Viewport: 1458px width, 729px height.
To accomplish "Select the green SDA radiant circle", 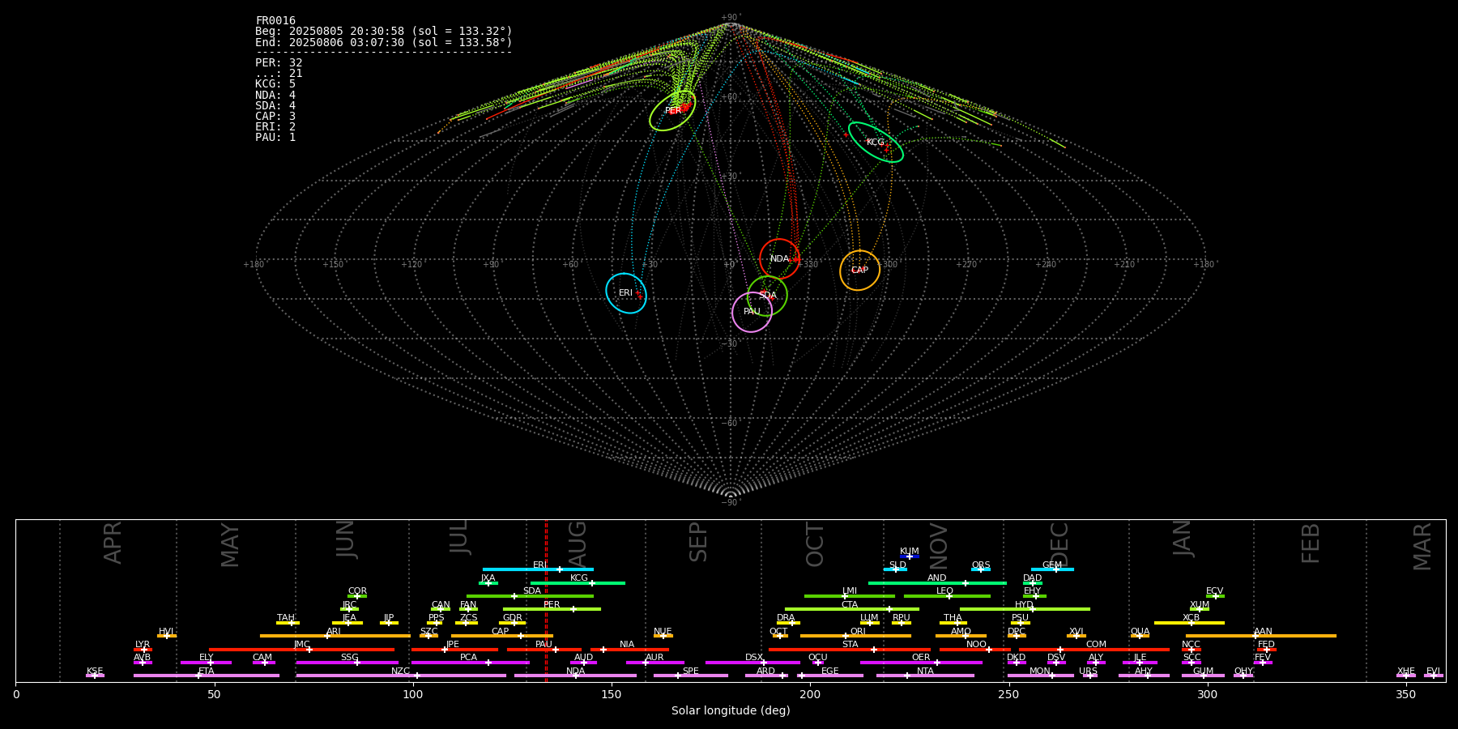I will click(767, 296).
